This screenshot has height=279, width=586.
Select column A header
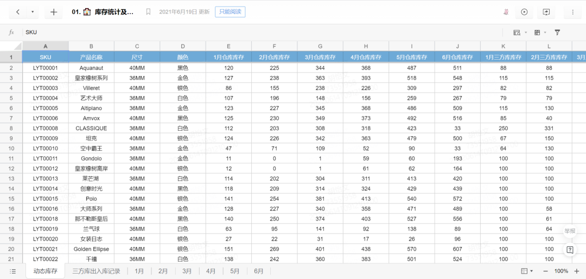point(46,46)
